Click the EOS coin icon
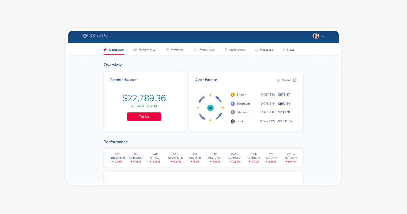 pyautogui.click(x=233, y=121)
